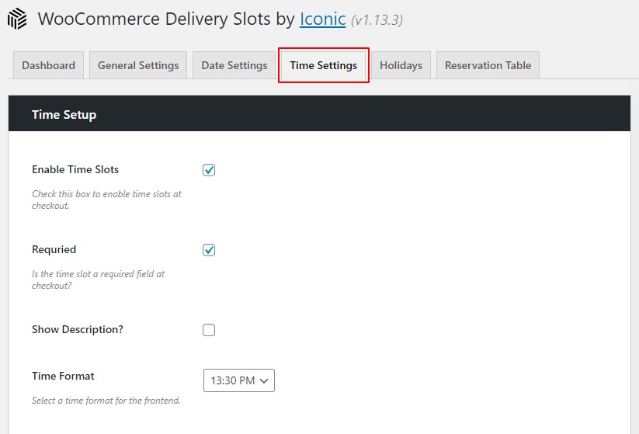Go to the Date Settings tab
Screen dimensions: 639x434
[x=234, y=65]
